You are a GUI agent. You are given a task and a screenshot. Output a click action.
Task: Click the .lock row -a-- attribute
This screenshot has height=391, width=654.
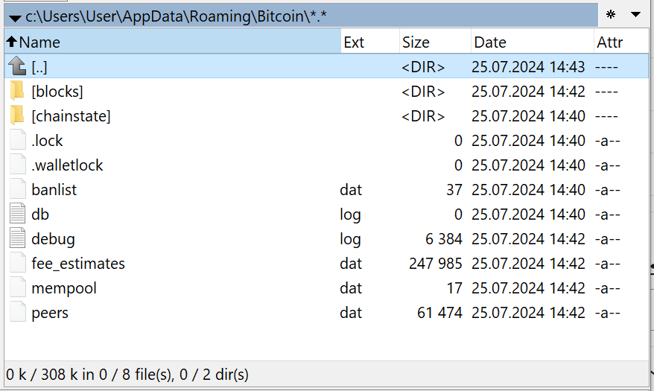tap(607, 141)
